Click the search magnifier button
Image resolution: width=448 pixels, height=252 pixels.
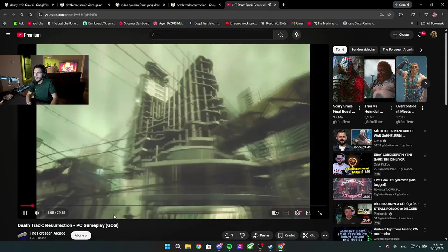281,35
